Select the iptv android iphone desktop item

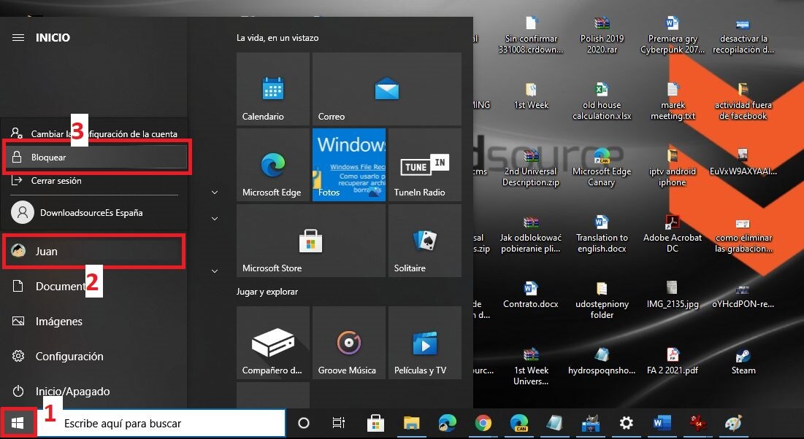[x=673, y=168]
